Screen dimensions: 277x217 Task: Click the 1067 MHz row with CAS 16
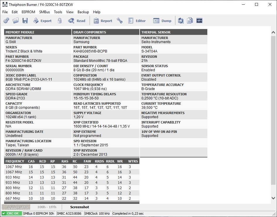click(x=72, y=167)
